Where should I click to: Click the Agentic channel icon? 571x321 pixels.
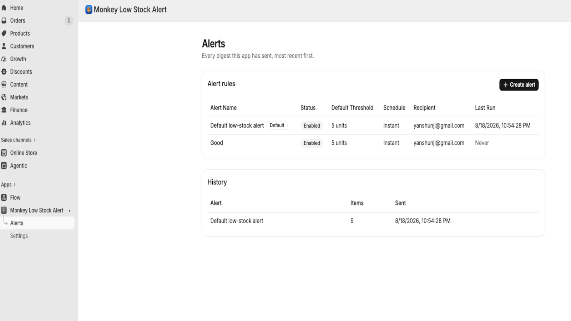pyautogui.click(x=4, y=165)
